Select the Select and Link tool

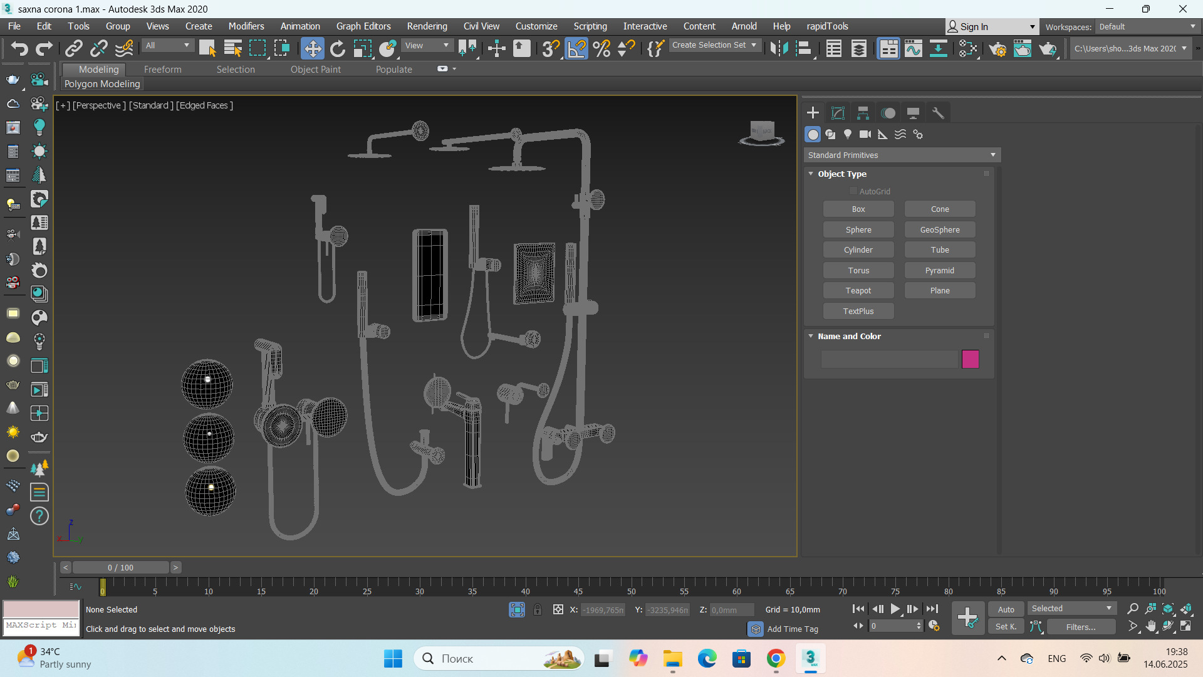coord(74,48)
